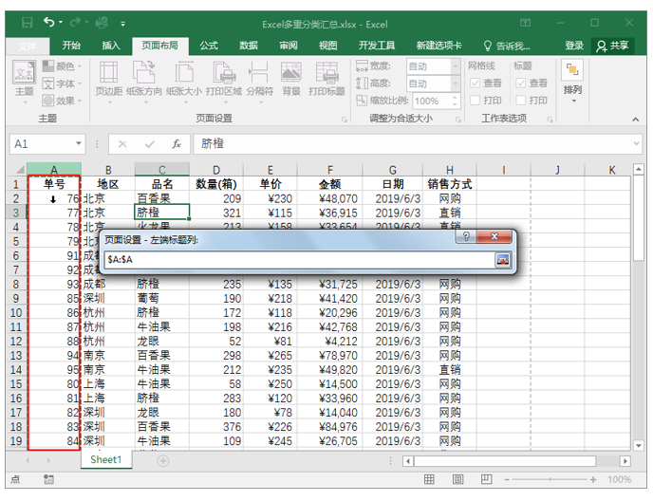Click the $A:$A range input field
653x501 pixels.
pyautogui.click(x=299, y=260)
